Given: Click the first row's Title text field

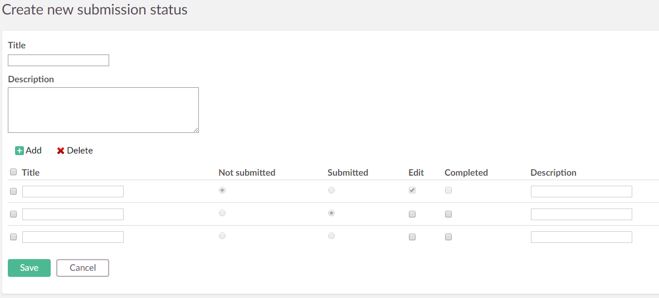Looking at the screenshot, I should tap(73, 191).
